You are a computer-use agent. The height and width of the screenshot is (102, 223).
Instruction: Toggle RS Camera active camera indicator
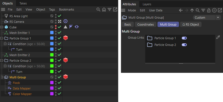(59, 21)
